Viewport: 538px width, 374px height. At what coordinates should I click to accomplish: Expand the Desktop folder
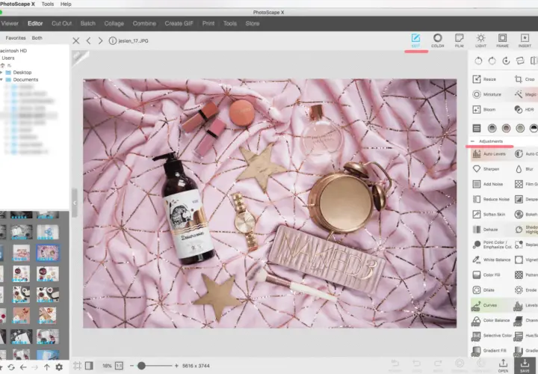click(x=1, y=73)
